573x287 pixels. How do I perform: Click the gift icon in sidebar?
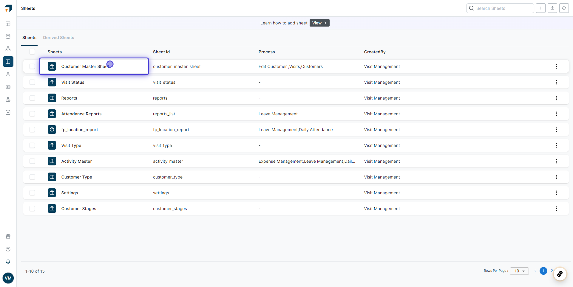8,236
